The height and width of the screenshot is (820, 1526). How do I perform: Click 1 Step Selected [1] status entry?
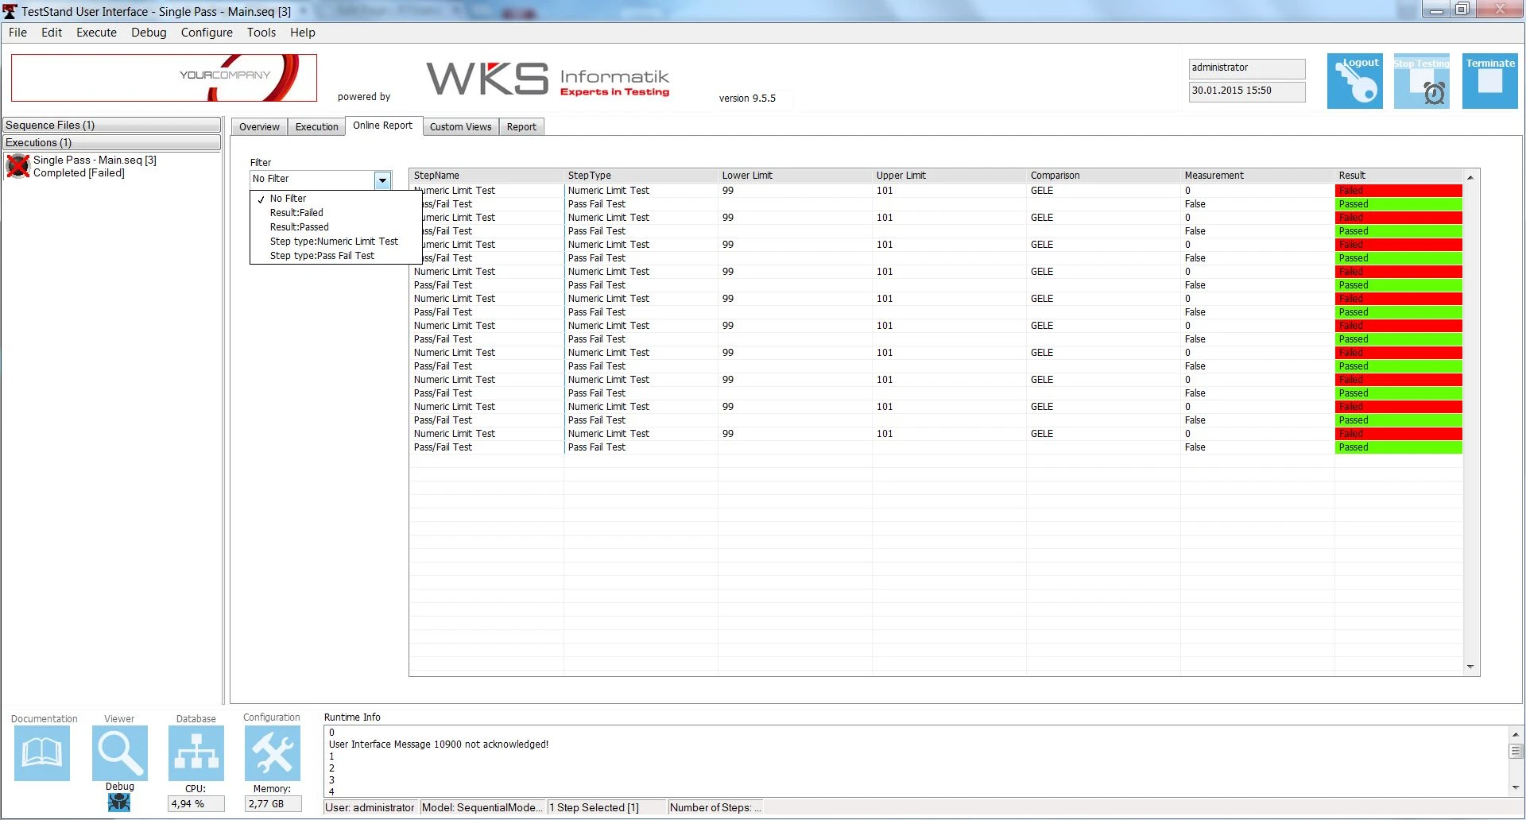pyautogui.click(x=606, y=808)
